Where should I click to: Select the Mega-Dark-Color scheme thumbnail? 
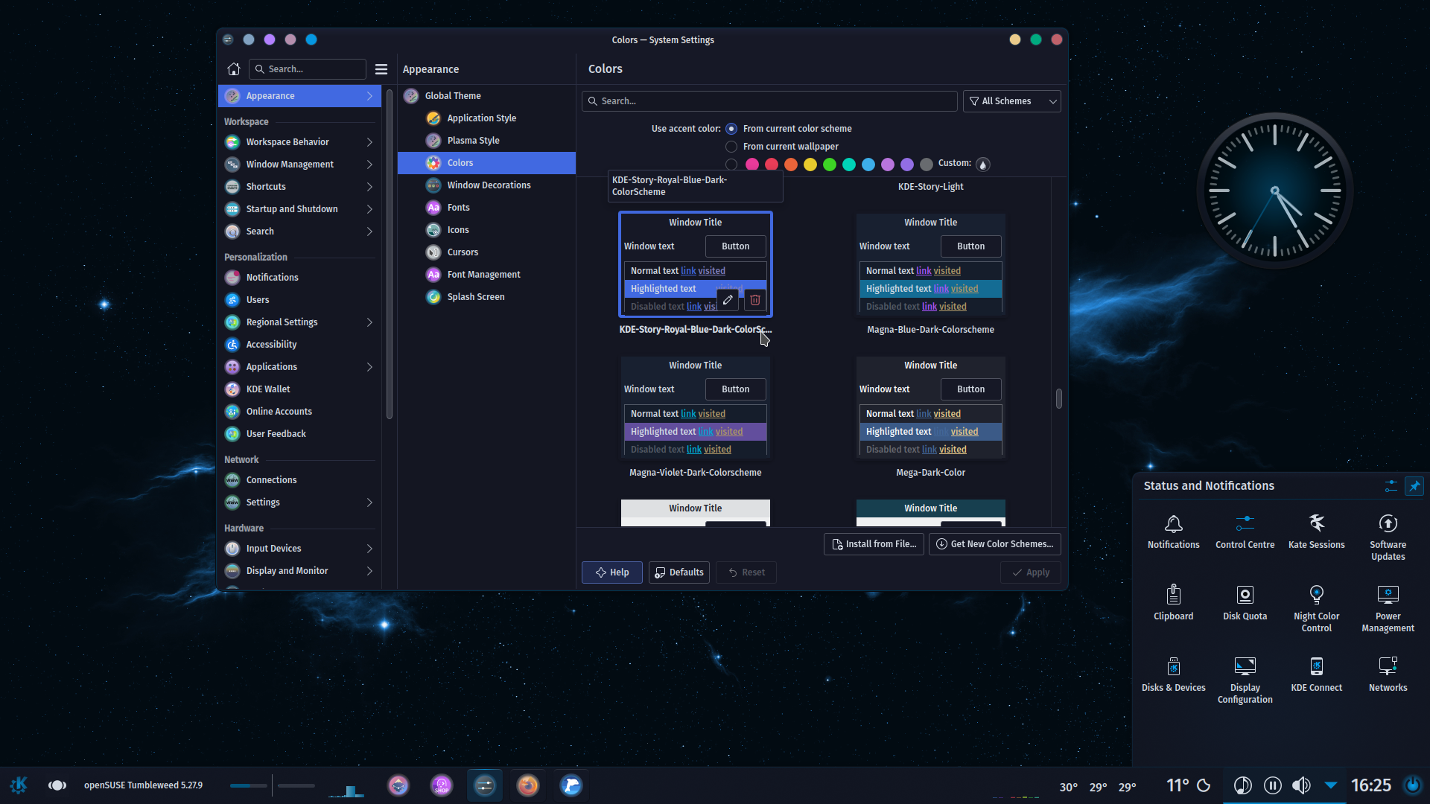(x=930, y=407)
